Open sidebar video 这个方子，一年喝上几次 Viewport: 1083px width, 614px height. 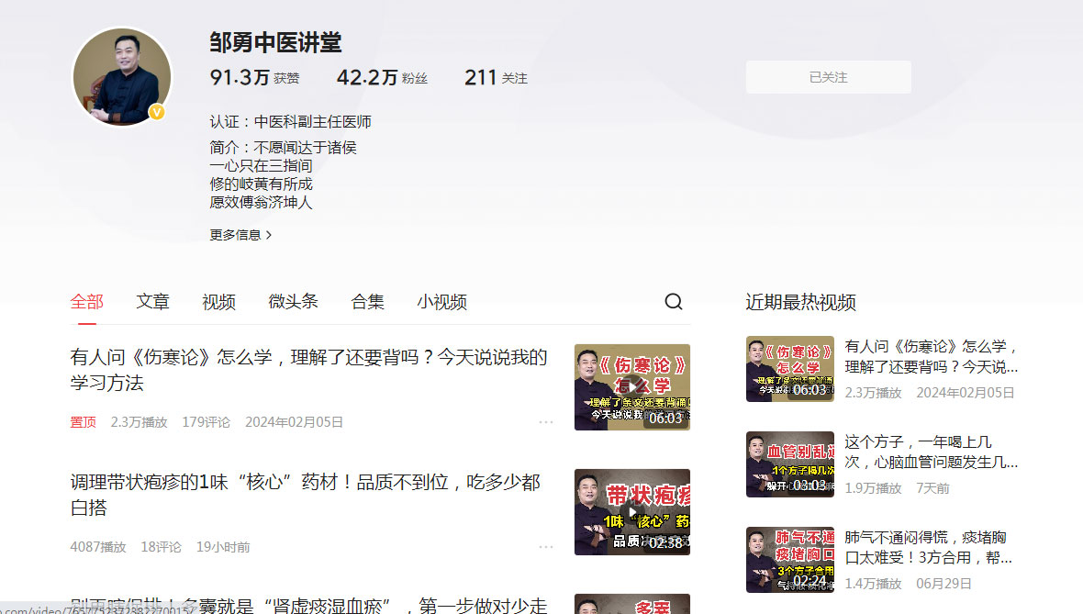931,452
